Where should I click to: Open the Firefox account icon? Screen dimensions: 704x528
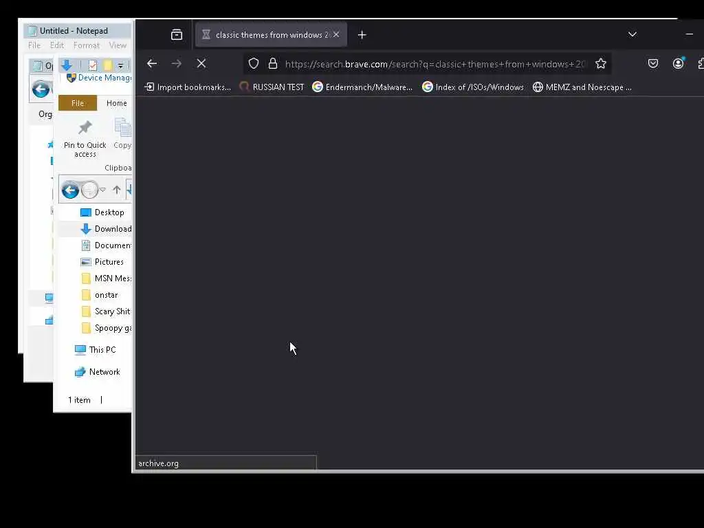678,64
